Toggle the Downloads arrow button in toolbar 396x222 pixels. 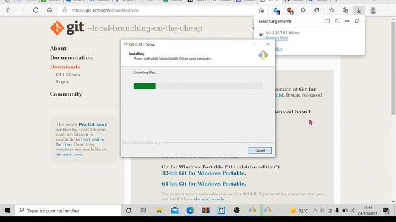(359, 10)
